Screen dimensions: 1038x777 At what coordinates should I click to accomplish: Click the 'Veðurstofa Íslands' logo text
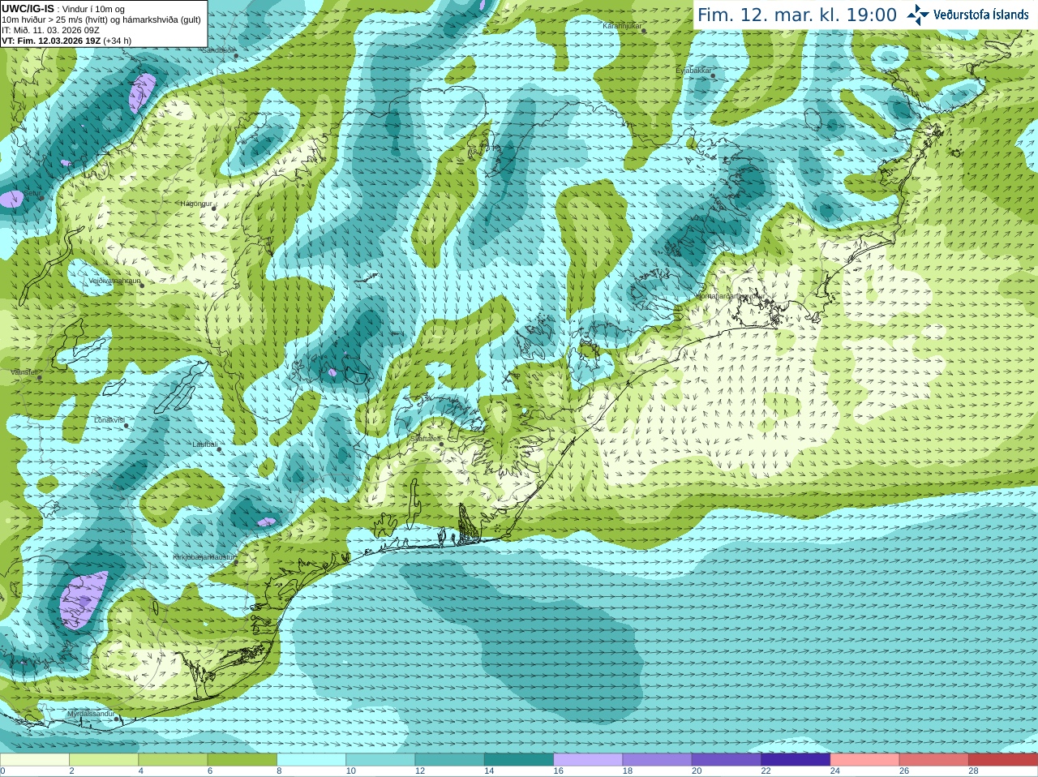click(x=980, y=15)
